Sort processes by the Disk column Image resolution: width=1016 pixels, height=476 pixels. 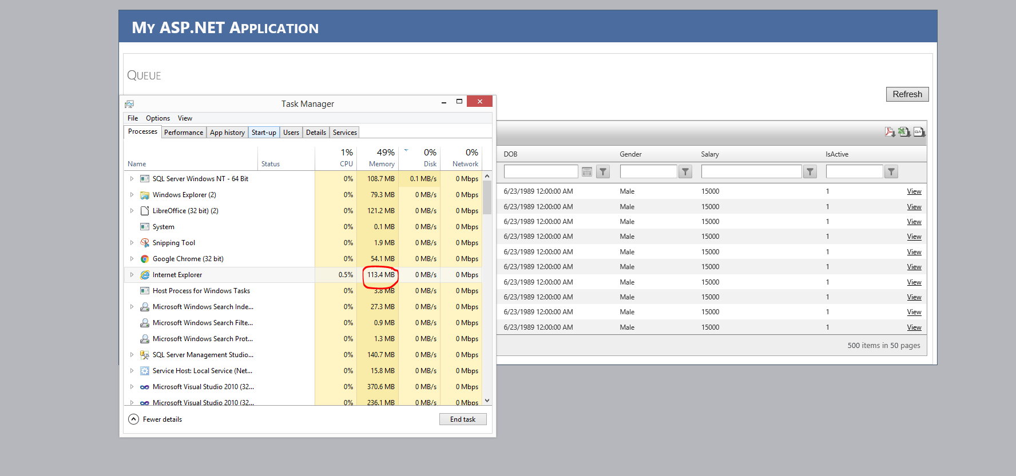[419, 158]
